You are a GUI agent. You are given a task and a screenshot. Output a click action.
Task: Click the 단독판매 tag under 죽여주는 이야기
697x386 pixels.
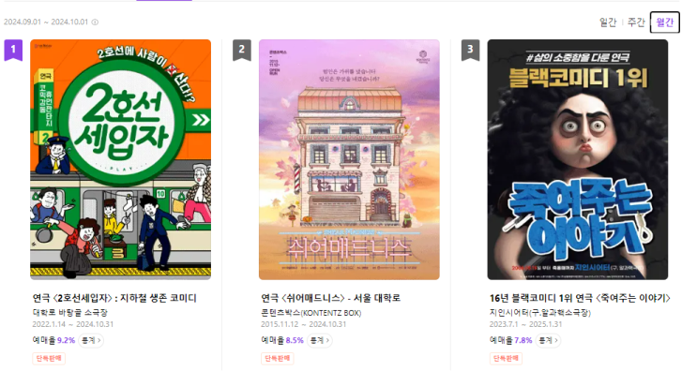click(506, 359)
